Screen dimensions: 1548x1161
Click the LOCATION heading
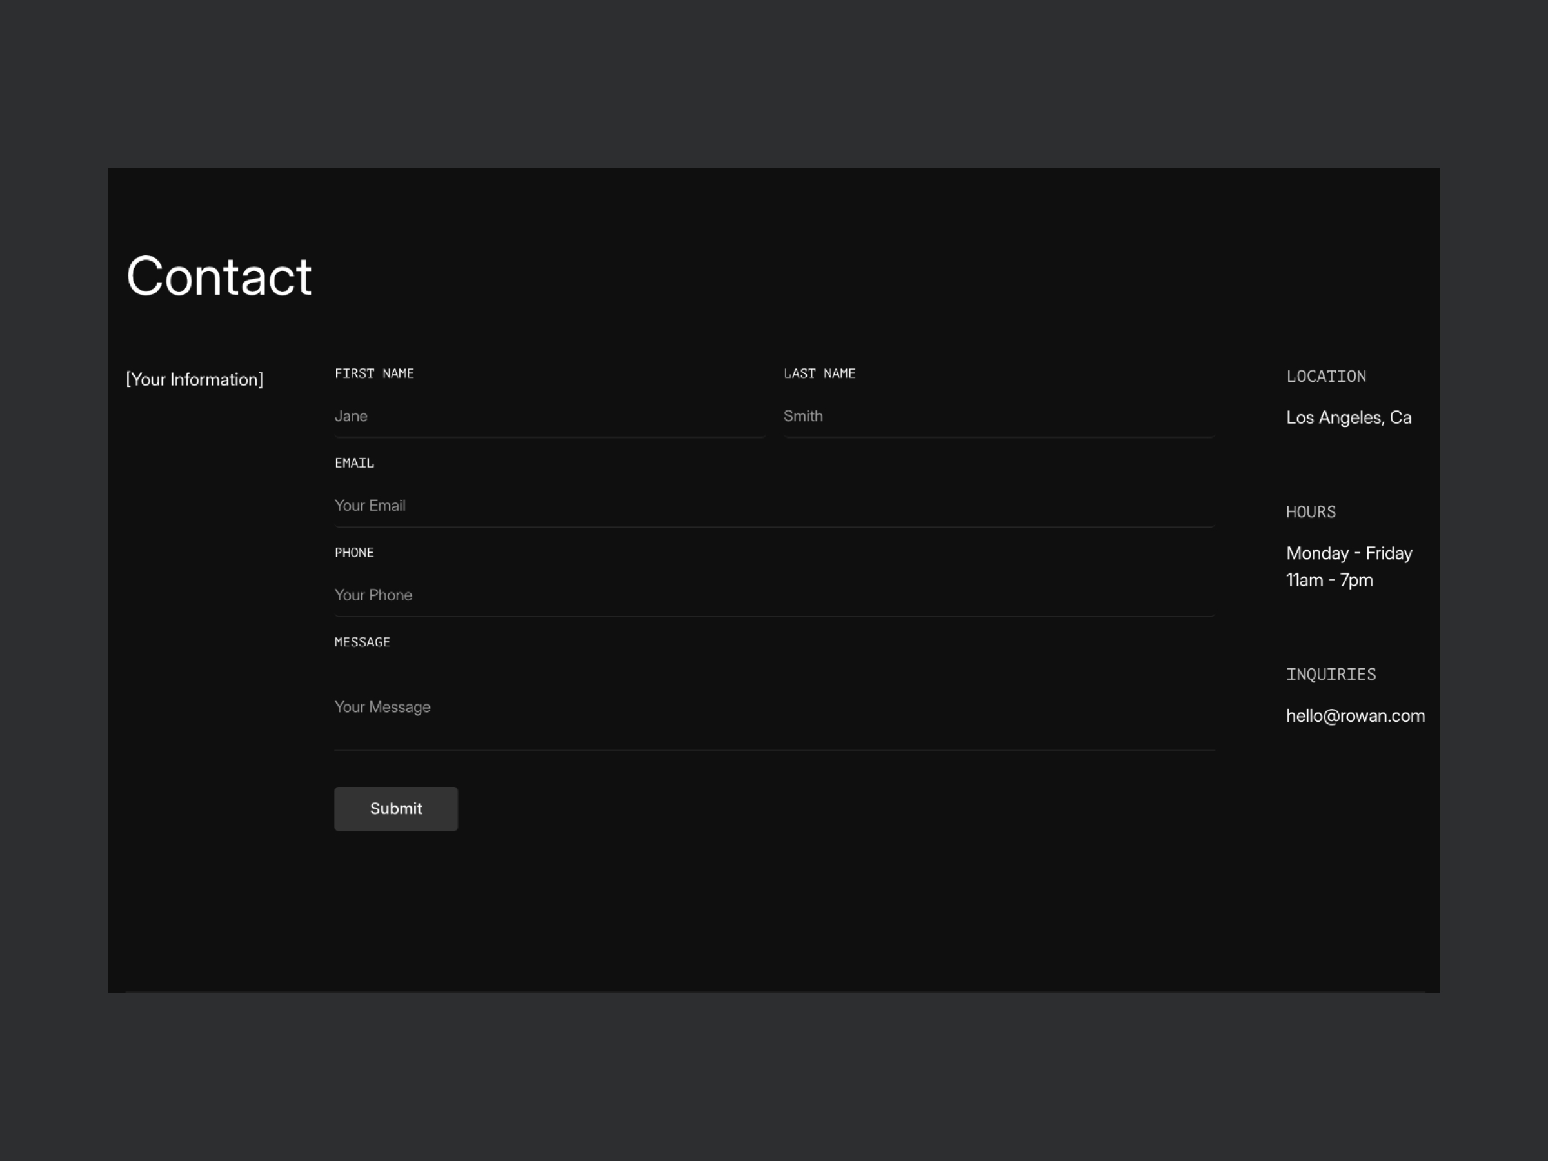(x=1325, y=377)
